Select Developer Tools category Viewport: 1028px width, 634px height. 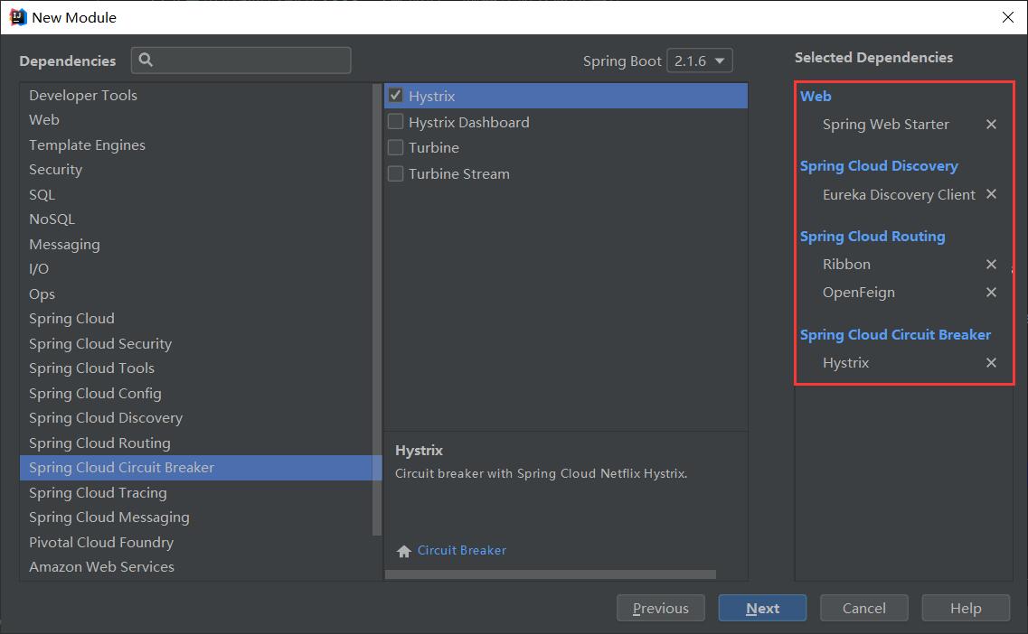tap(196, 95)
